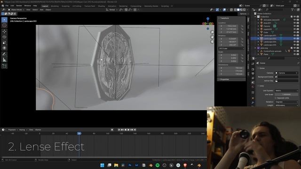This screenshot has height=169, width=301.
Task: Jump to first frame in timeline
Action: click(119, 130)
